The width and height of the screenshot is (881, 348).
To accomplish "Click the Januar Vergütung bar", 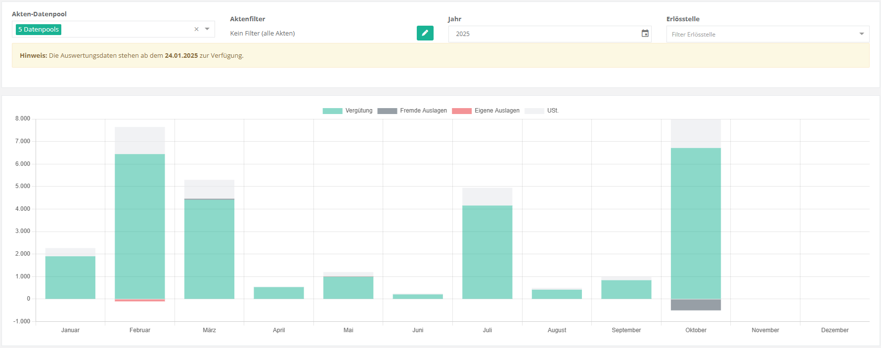I will (70, 277).
